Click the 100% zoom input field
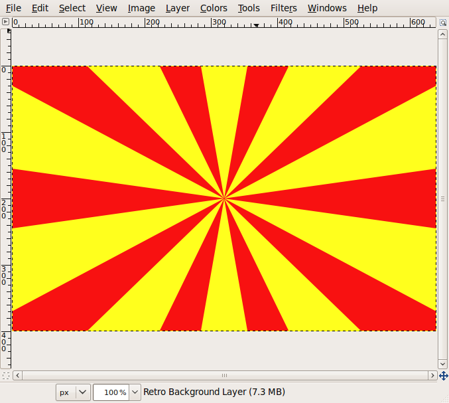449x403 pixels. (x=111, y=392)
